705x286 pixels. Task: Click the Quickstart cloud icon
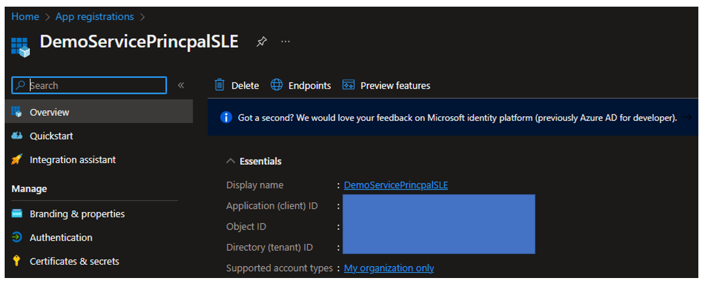(x=17, y=136)
